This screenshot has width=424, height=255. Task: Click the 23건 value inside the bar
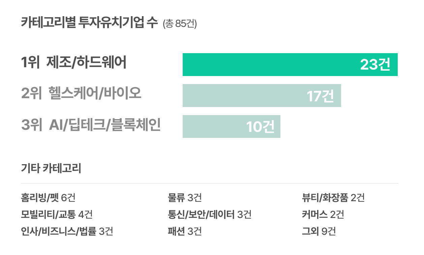375,65
